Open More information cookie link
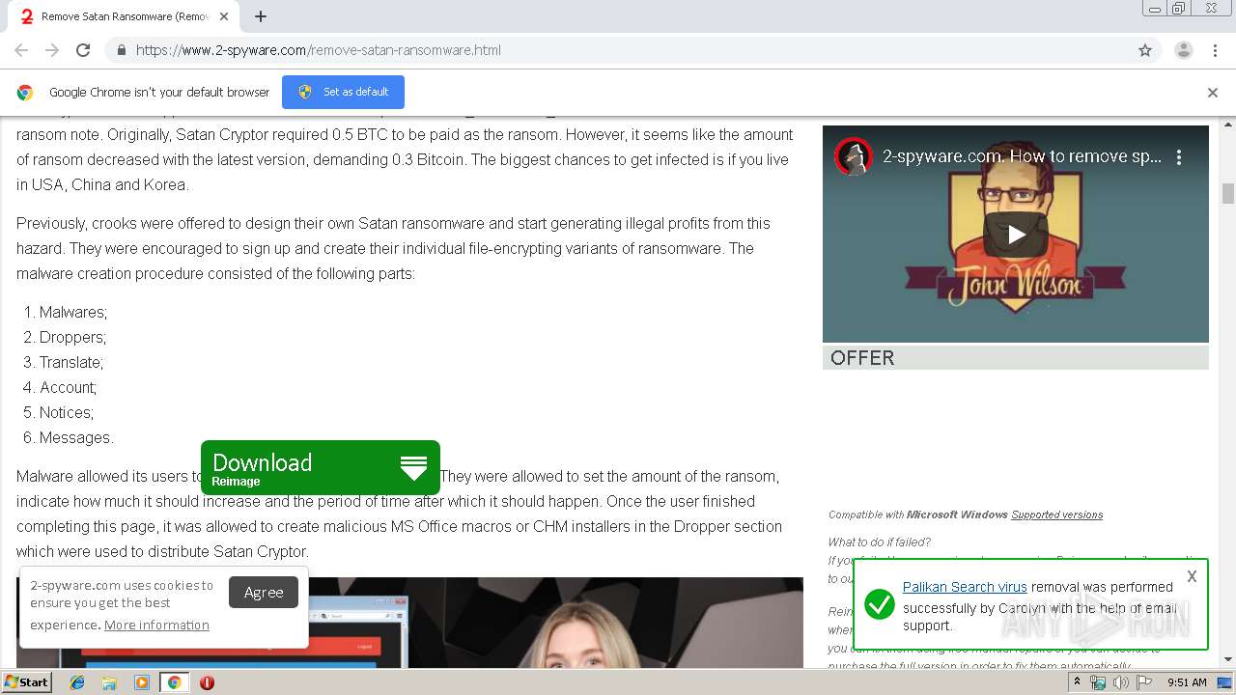Image resolution: width=1236 pixels, height=695 pixels. 156,625
